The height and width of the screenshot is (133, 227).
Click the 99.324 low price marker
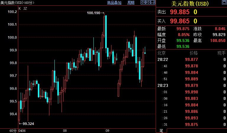tap(28, 124)
